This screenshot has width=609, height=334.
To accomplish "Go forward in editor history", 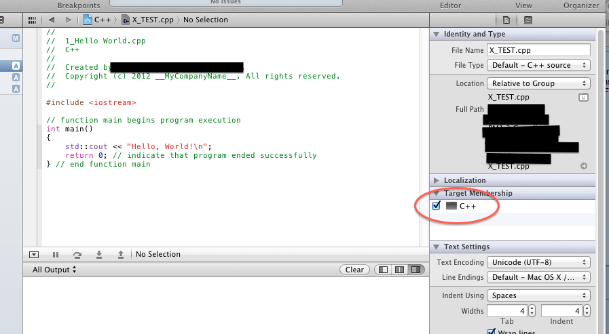I will [67, 20].
